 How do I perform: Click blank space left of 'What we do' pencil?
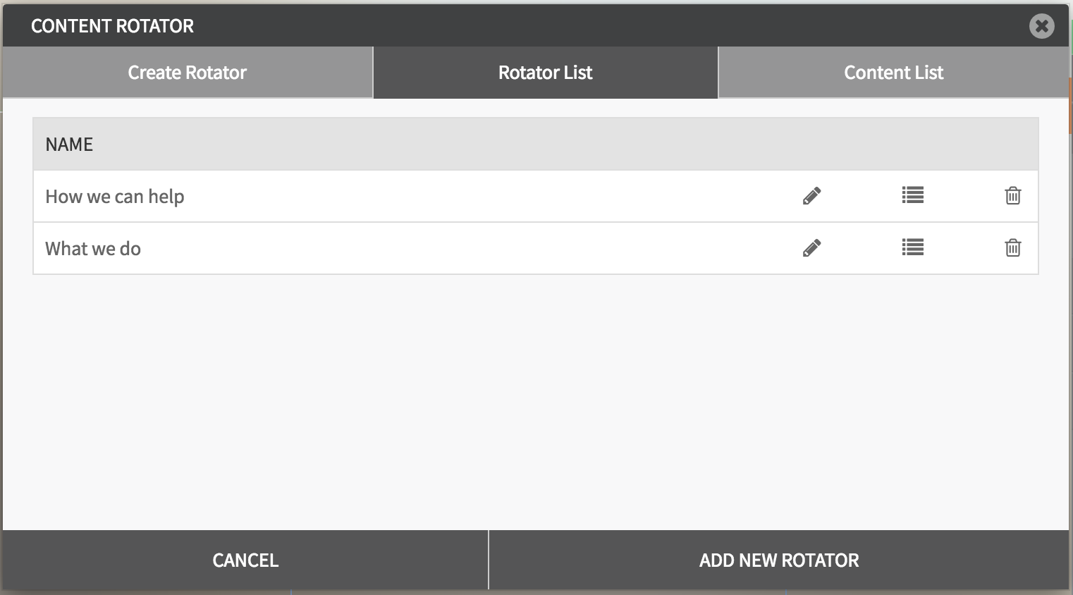[x=493, y=249]
